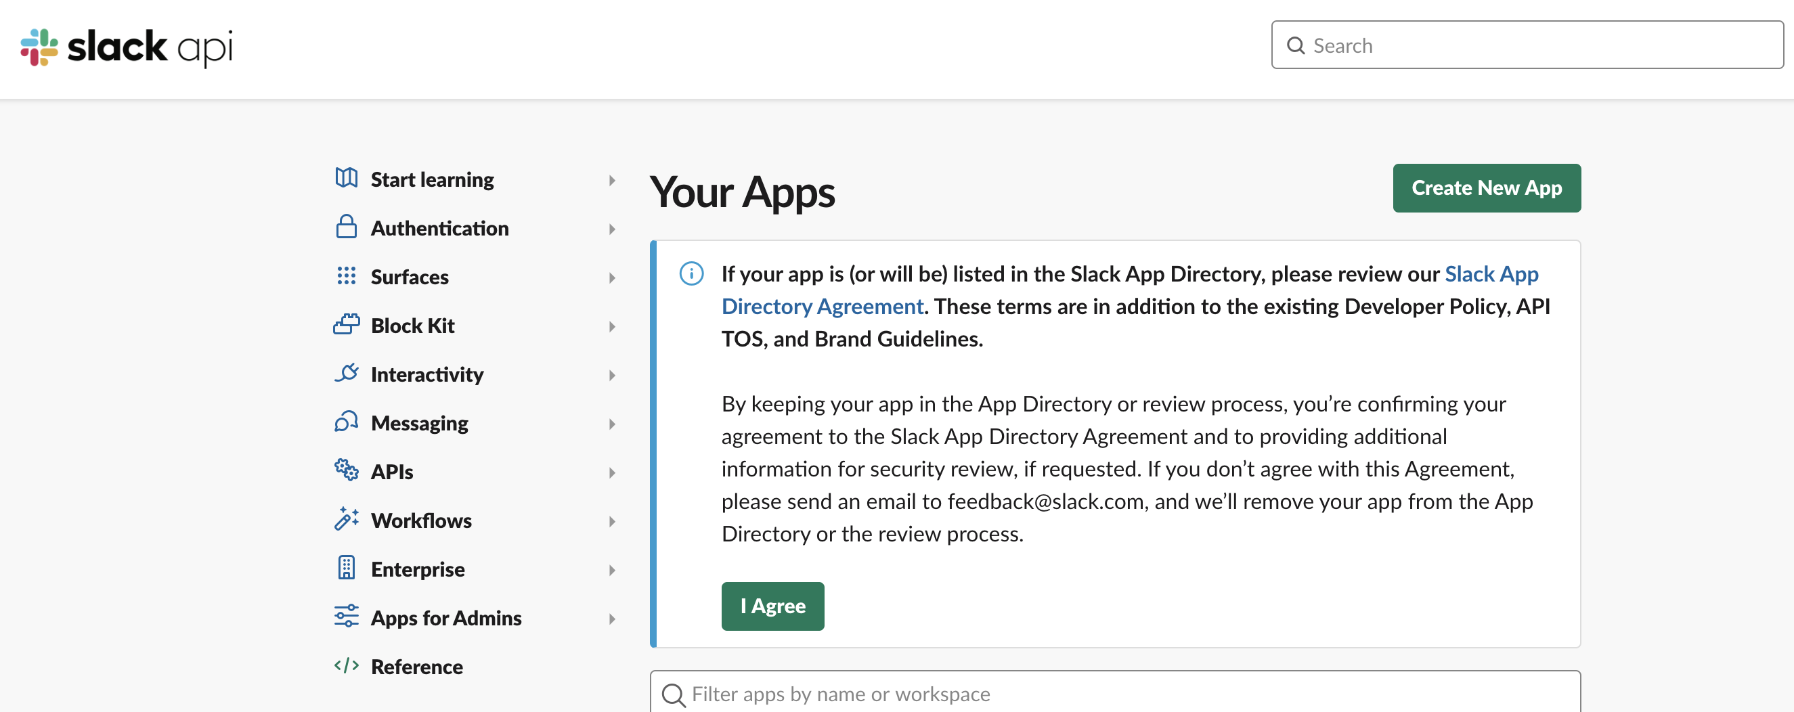
Task: Open the Authentication menu item
Action: (440, 228)
